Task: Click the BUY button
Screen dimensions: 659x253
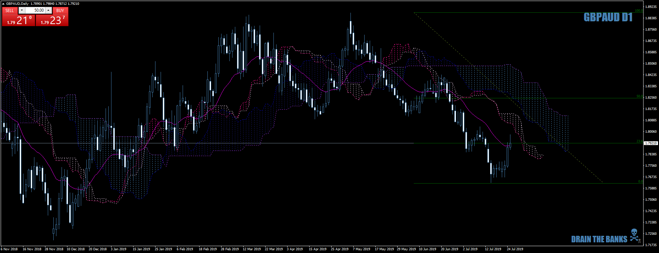Action: [60, 11]
